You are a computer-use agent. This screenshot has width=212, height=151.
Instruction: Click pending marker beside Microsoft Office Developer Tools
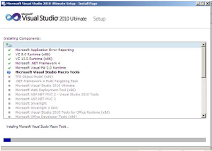point(9,117)
